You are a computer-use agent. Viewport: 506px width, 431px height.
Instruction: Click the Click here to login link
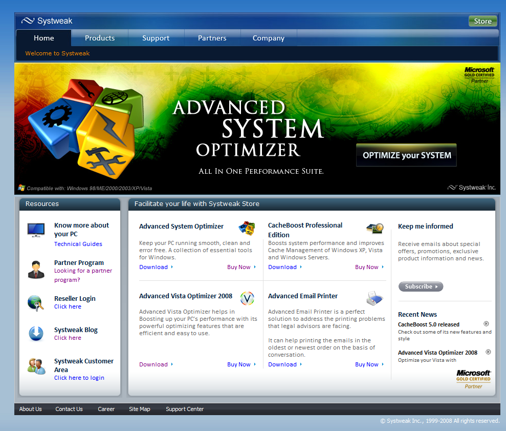pyautogui.click(x=79, y=378)
